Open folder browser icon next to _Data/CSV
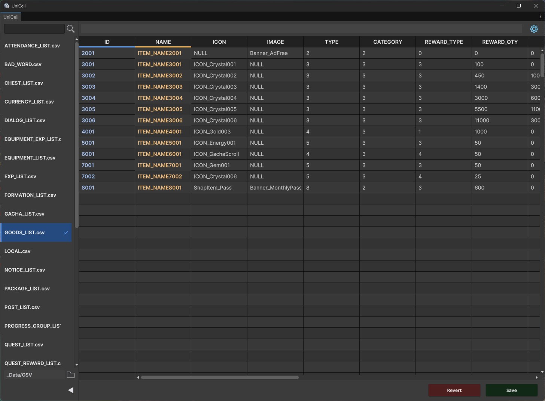545x401 pixels. point(70,375)
